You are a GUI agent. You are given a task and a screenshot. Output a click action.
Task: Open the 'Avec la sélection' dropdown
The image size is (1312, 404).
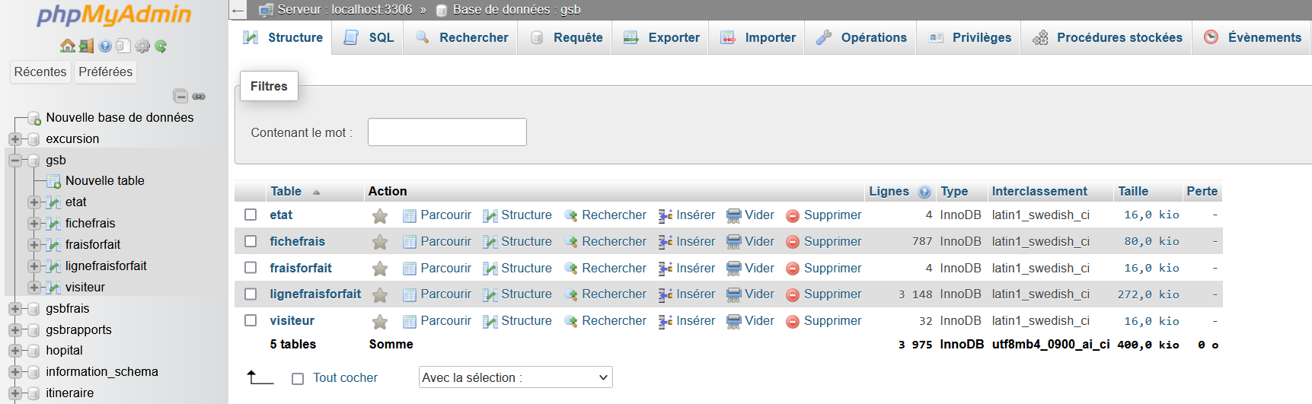(x=516, y=377)
